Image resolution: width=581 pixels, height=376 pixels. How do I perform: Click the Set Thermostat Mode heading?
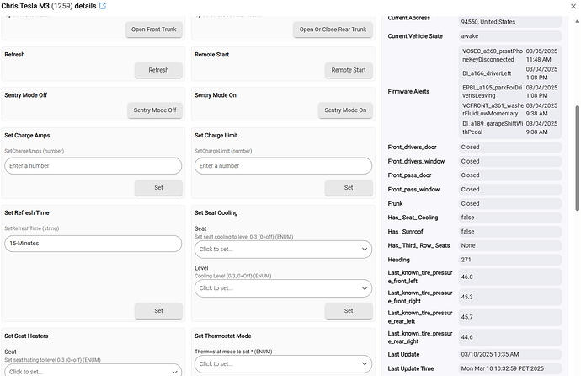pos(222,336)
